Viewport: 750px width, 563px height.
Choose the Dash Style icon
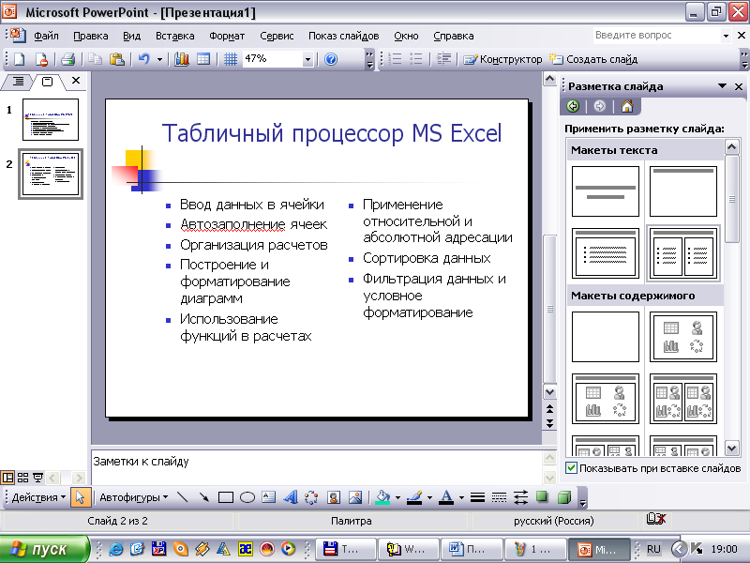(x=499, y=497)
